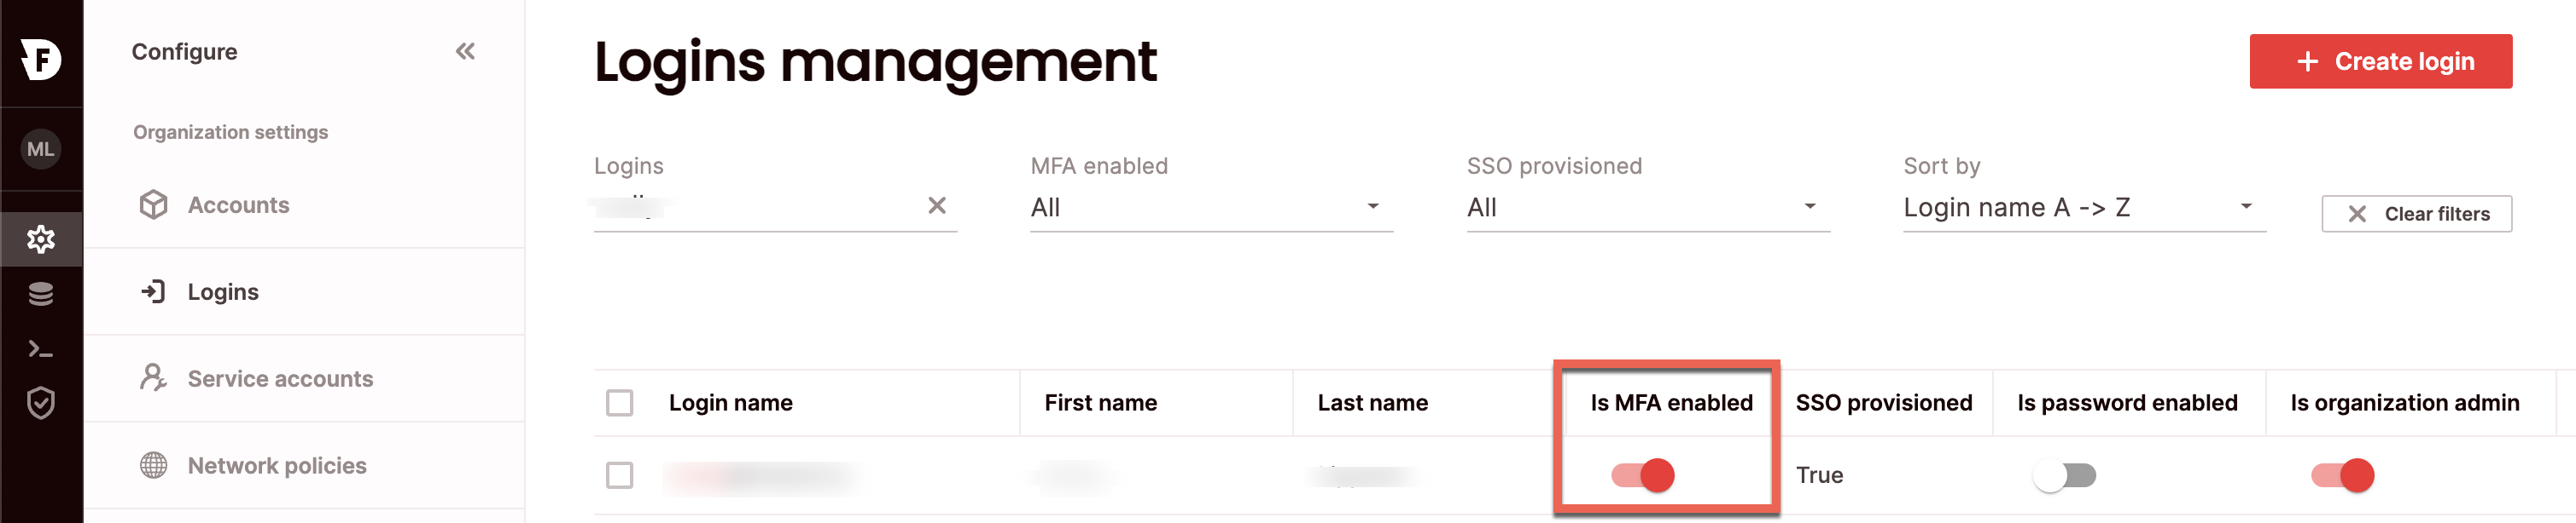The image size is (2576, 523).
Task: Open Service accounts menu item
Action: [x=280, y=378]
